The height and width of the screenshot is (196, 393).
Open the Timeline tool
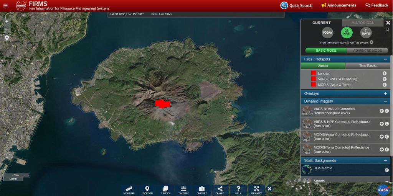point(183,190)
